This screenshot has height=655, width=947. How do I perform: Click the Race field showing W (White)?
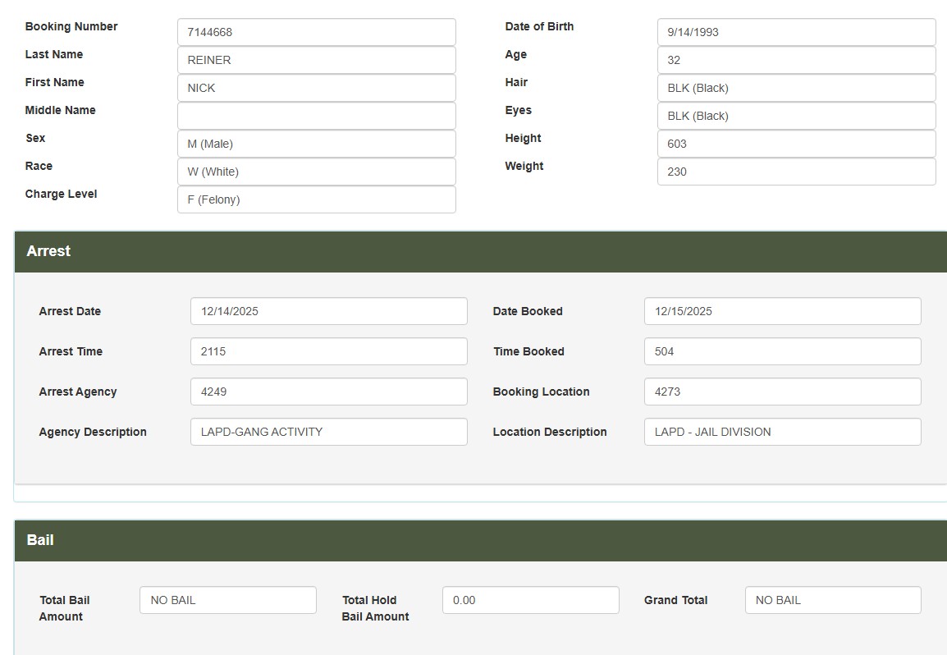click(317, 171)
